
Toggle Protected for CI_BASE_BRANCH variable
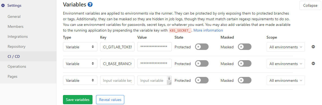(x=202, y=63)
